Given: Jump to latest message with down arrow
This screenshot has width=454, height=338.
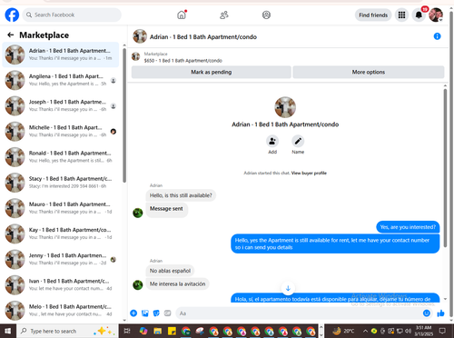Looking at the screenshot, I should click(x=288, y=288).
